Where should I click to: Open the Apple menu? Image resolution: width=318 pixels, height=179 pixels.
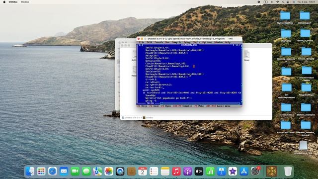coord(4,2)
